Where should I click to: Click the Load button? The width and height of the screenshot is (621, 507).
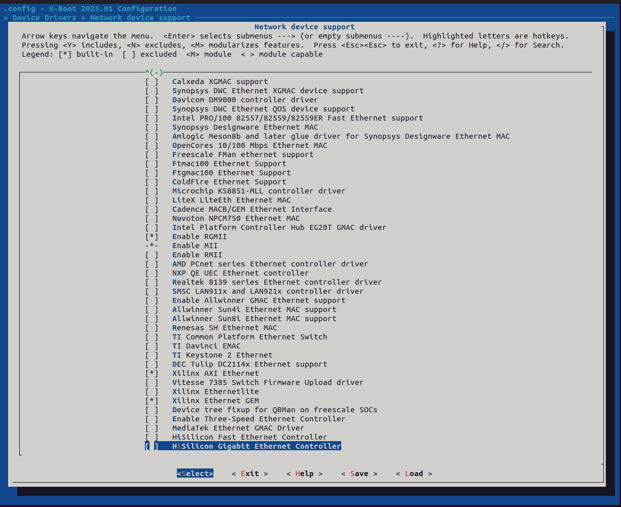[414, 474]
